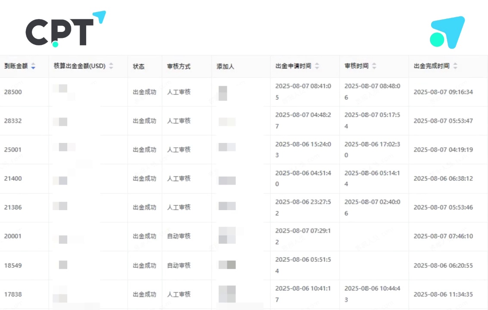488x310 pixels.
Task: Click request time 2025-08-06 23:27:52
Action: click(x=303, y=208)
